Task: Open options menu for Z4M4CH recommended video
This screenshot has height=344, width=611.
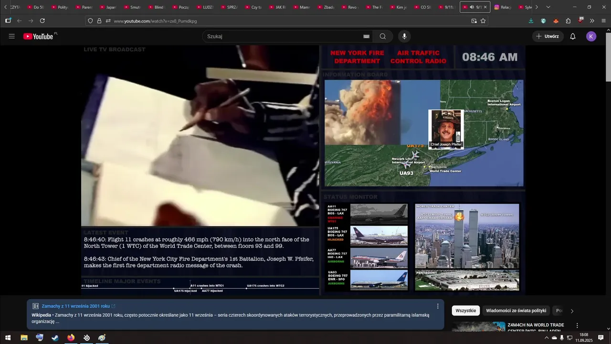Action: 577,326
